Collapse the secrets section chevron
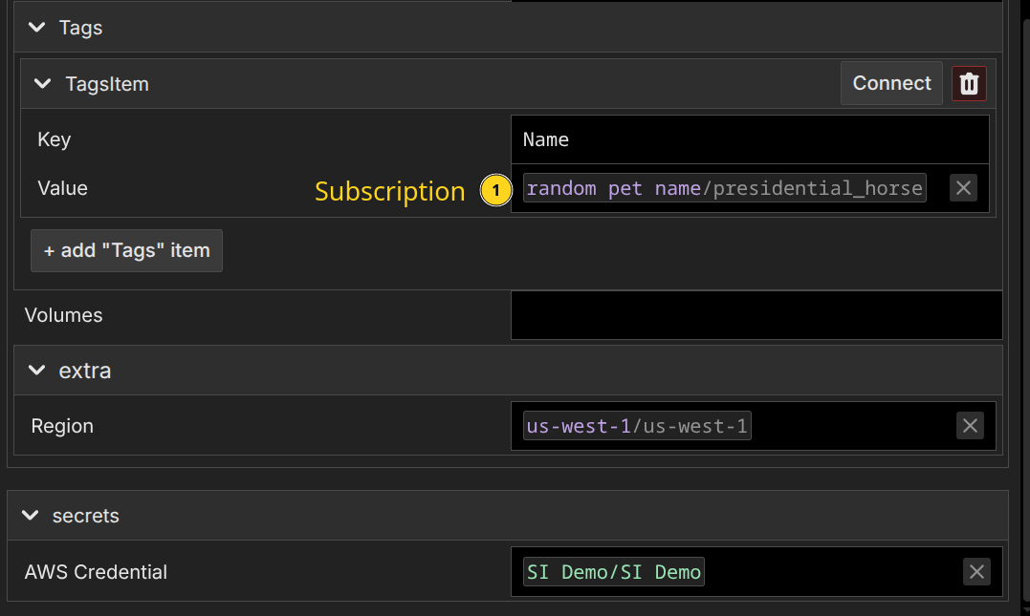 pyautogui.click(x=31, y=516)
